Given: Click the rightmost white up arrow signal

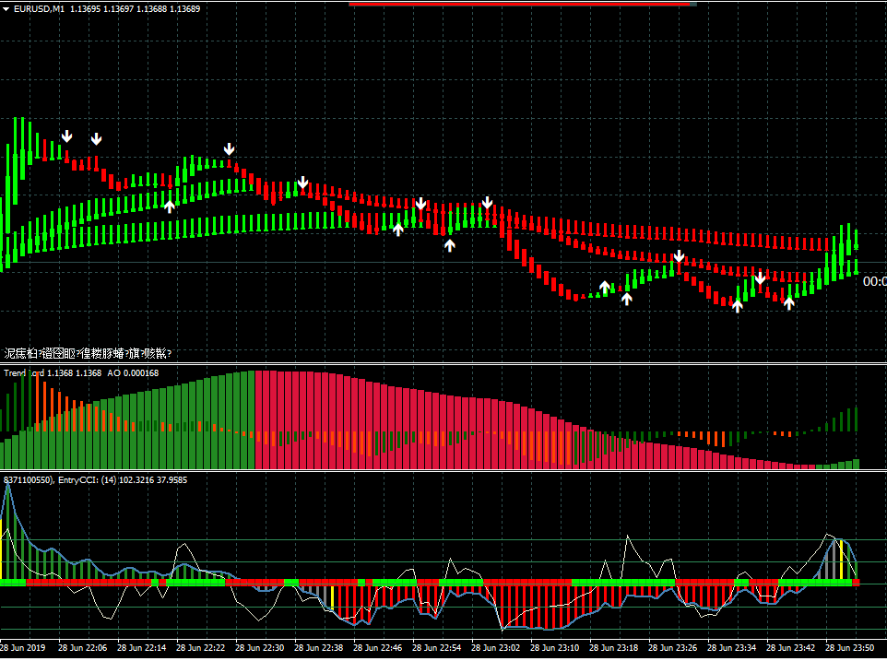Looking at the screenshot, I should [x=788, y=302].
